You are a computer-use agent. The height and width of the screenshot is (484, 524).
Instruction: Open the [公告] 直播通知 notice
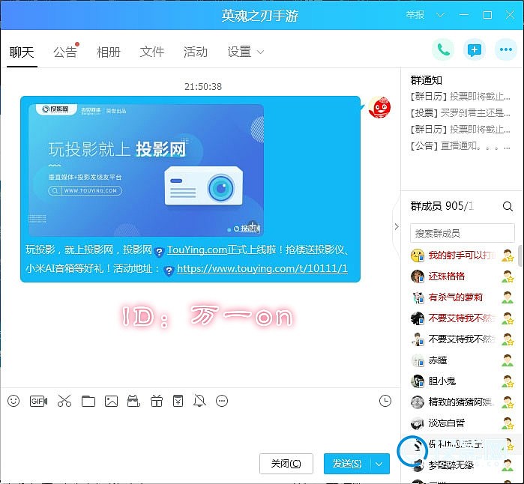point(460,145)
